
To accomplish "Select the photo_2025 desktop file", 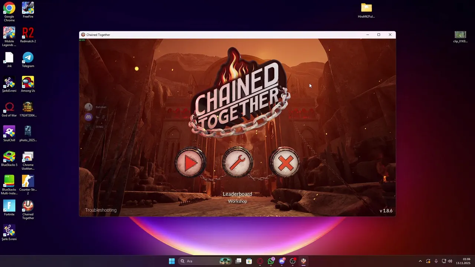I will coord(28,134).
